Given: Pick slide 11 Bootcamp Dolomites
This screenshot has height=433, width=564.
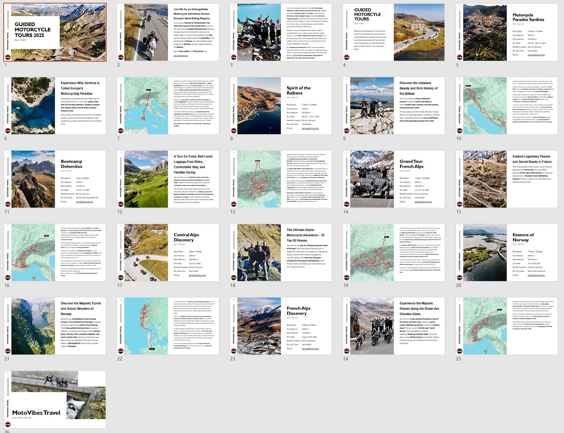Looking at the screenshot, I should tap(55, 179).
